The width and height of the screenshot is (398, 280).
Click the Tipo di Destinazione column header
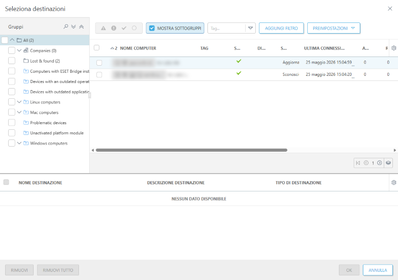(299, 183)
